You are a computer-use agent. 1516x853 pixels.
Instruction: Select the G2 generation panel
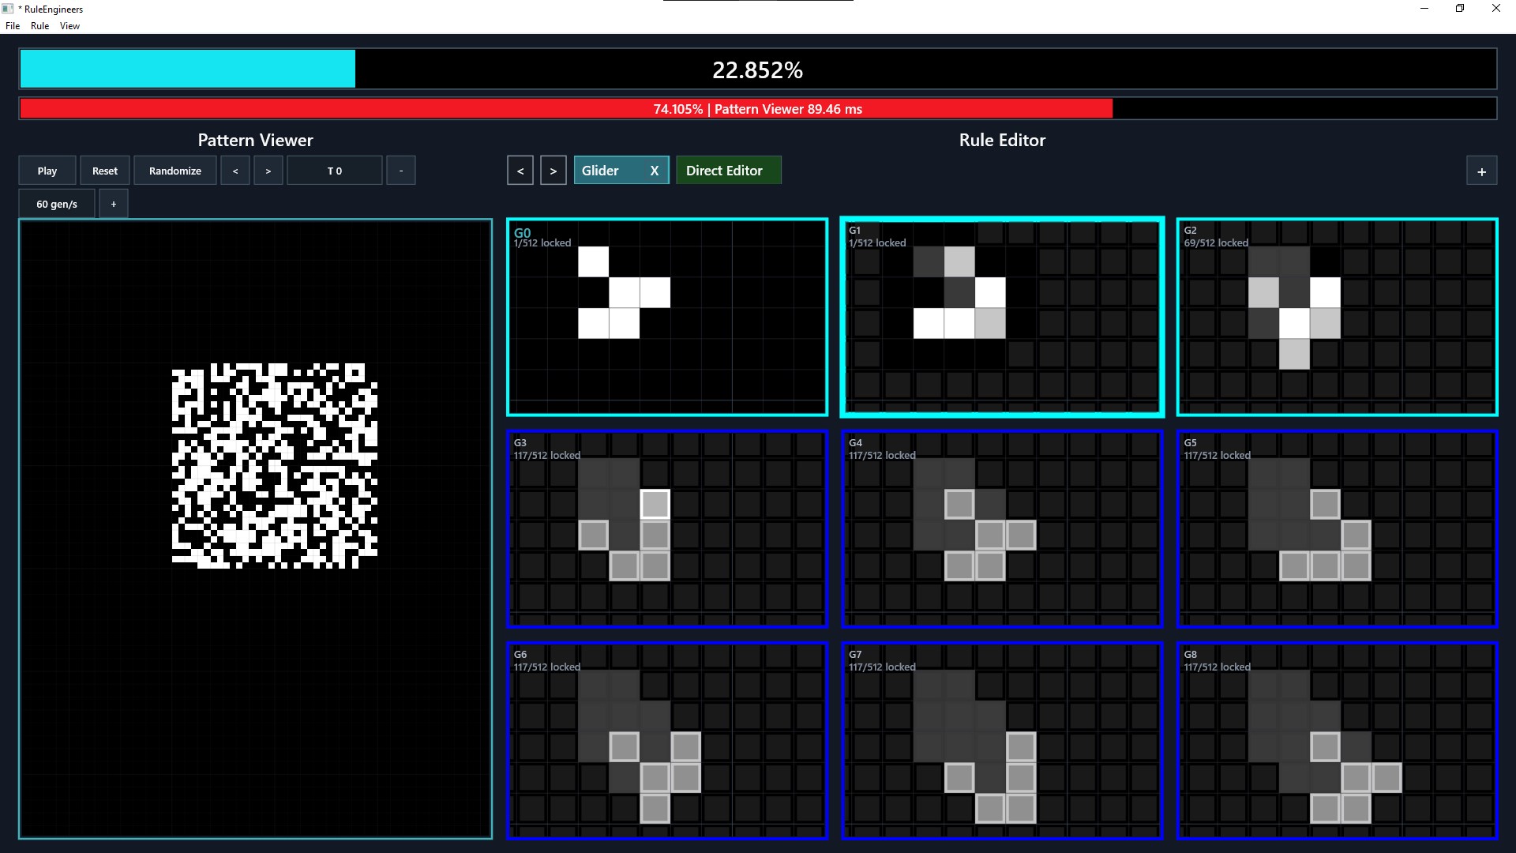coord(1338,317)
